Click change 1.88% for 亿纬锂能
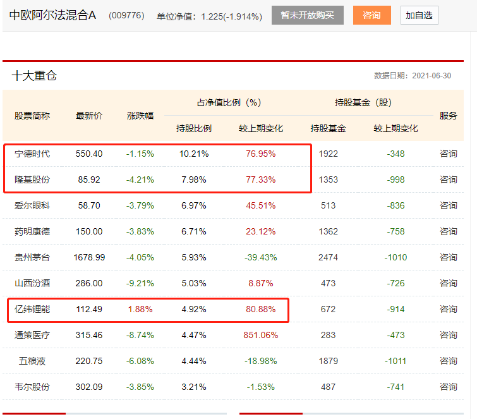 click(x=140, y=309)
